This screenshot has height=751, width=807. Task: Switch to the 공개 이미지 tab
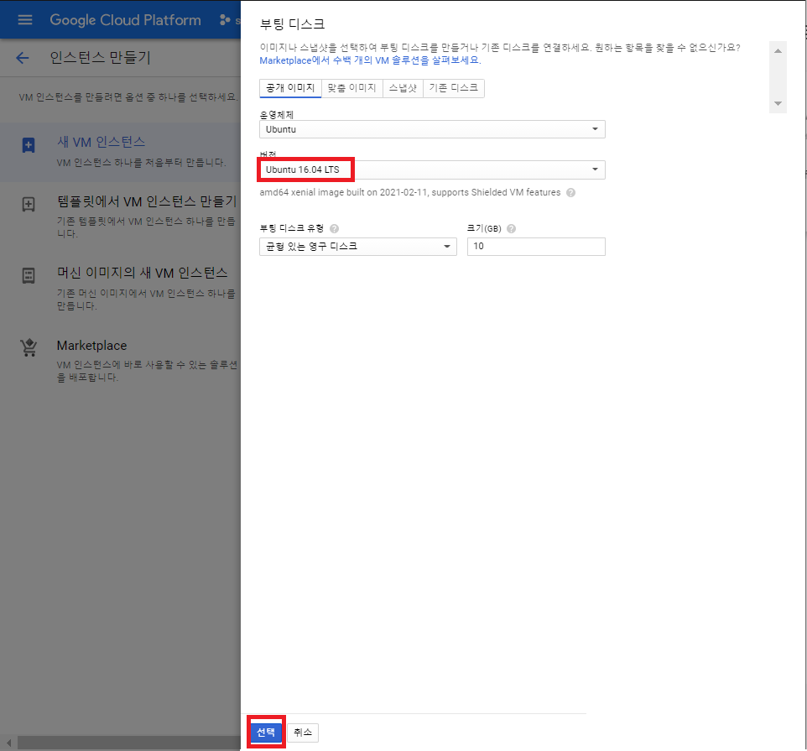coord(290,88)
